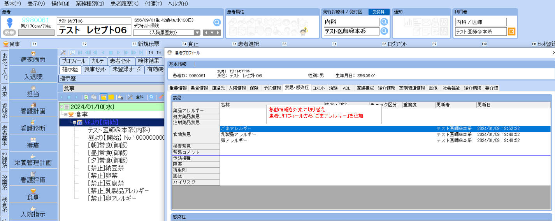Click the 外来 patient status badge

point(10,32)
